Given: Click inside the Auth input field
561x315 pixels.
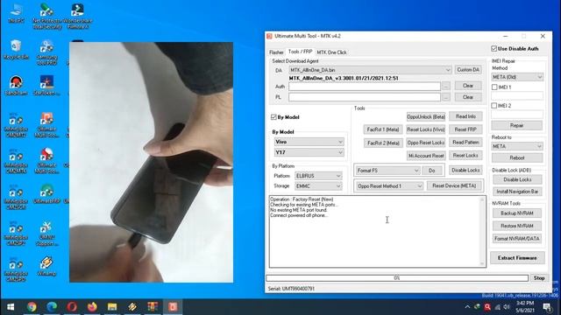Looking at the screenshot, I should tap(365, 86).
